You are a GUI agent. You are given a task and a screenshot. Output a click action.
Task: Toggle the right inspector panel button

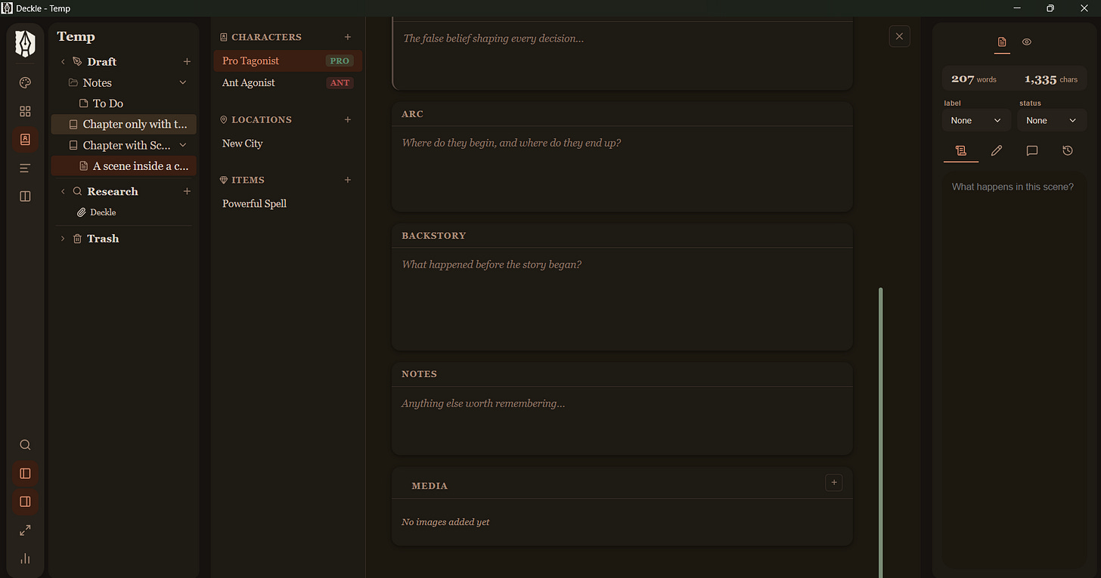point(25,502)
